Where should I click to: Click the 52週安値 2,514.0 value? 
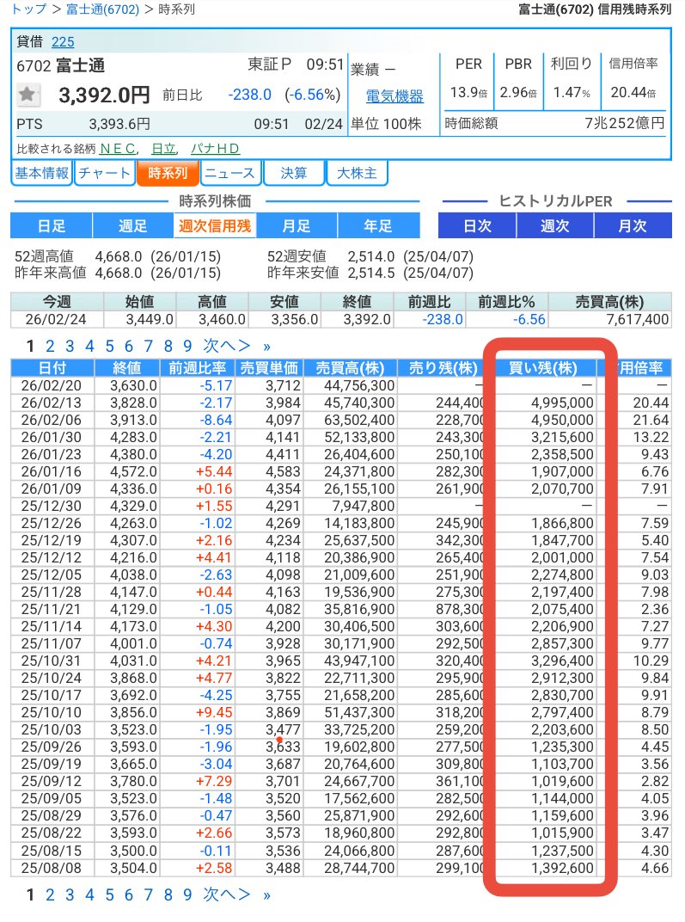pos(371,256)
